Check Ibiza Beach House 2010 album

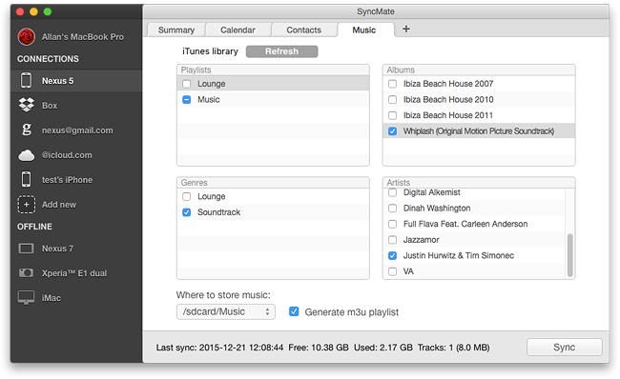click(392, 99)
